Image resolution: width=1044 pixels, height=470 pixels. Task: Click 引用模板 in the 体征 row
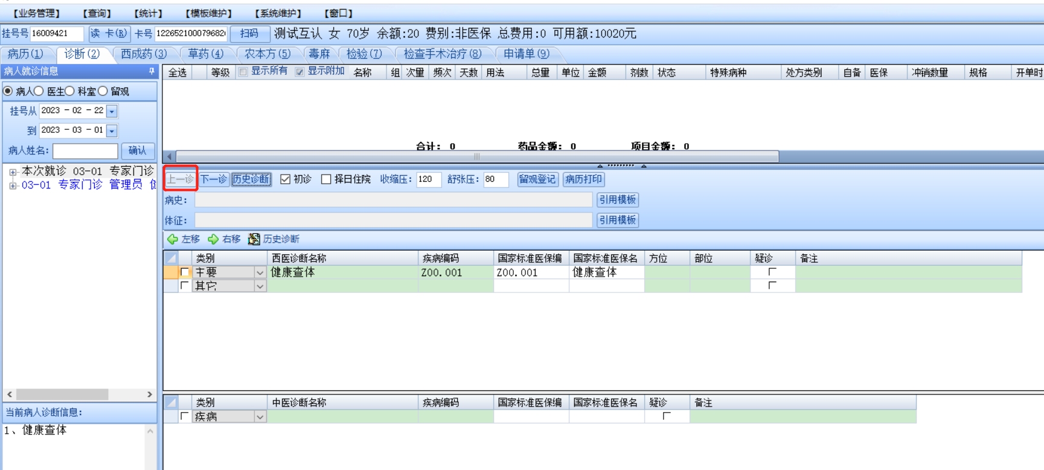click(618, 221)
